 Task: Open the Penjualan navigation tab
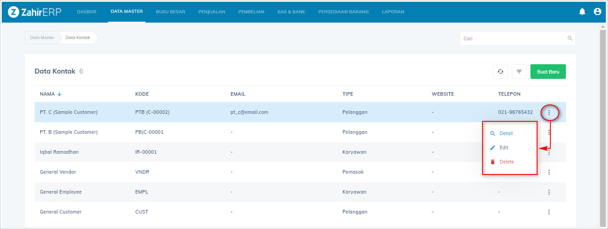[x=211, y=12]
